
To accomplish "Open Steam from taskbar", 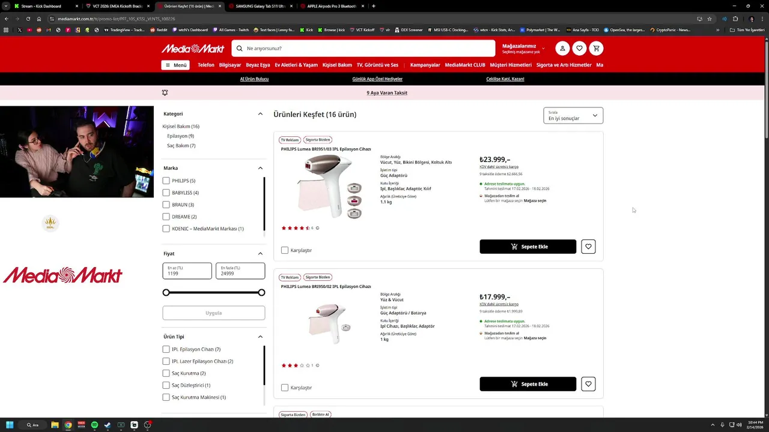I will pyautogui.click(x=108, y=425).
